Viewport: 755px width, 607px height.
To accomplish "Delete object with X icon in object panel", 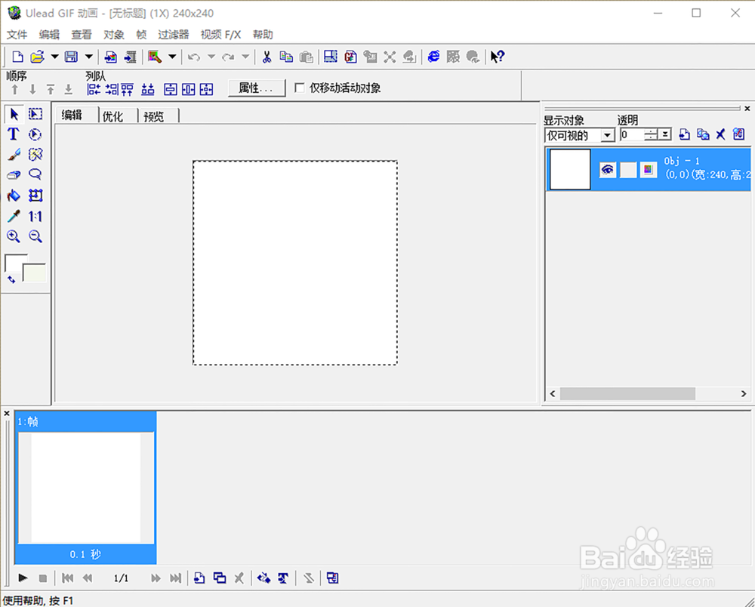I will point(720,134).
